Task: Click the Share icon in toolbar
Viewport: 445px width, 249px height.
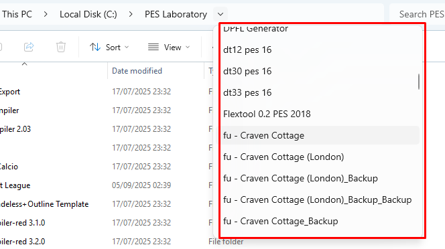Action: (x=29, y=47)
